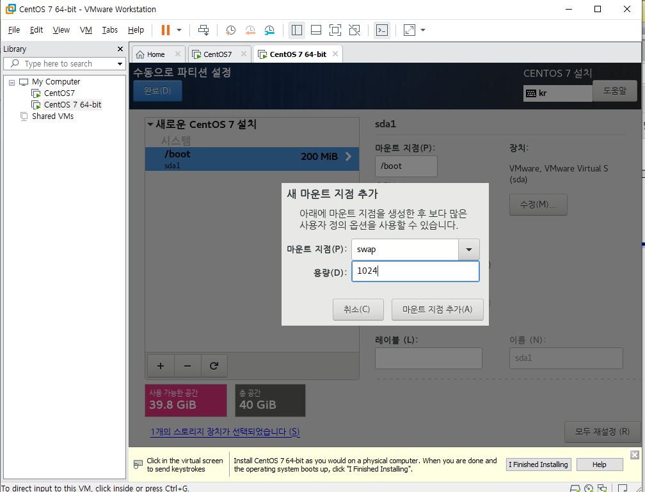Select CentOS7 in the library tree

60,93
